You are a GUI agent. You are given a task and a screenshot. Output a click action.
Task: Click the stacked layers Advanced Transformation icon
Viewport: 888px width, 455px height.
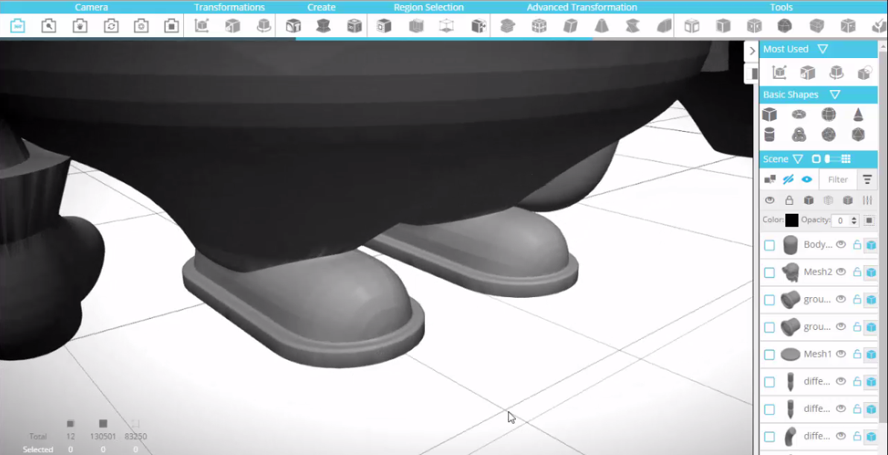coord(508,26)
